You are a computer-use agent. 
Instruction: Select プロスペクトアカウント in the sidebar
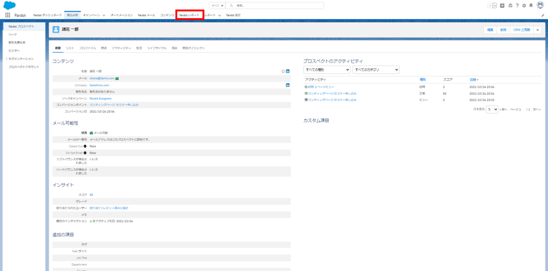(x=24, y=67)
